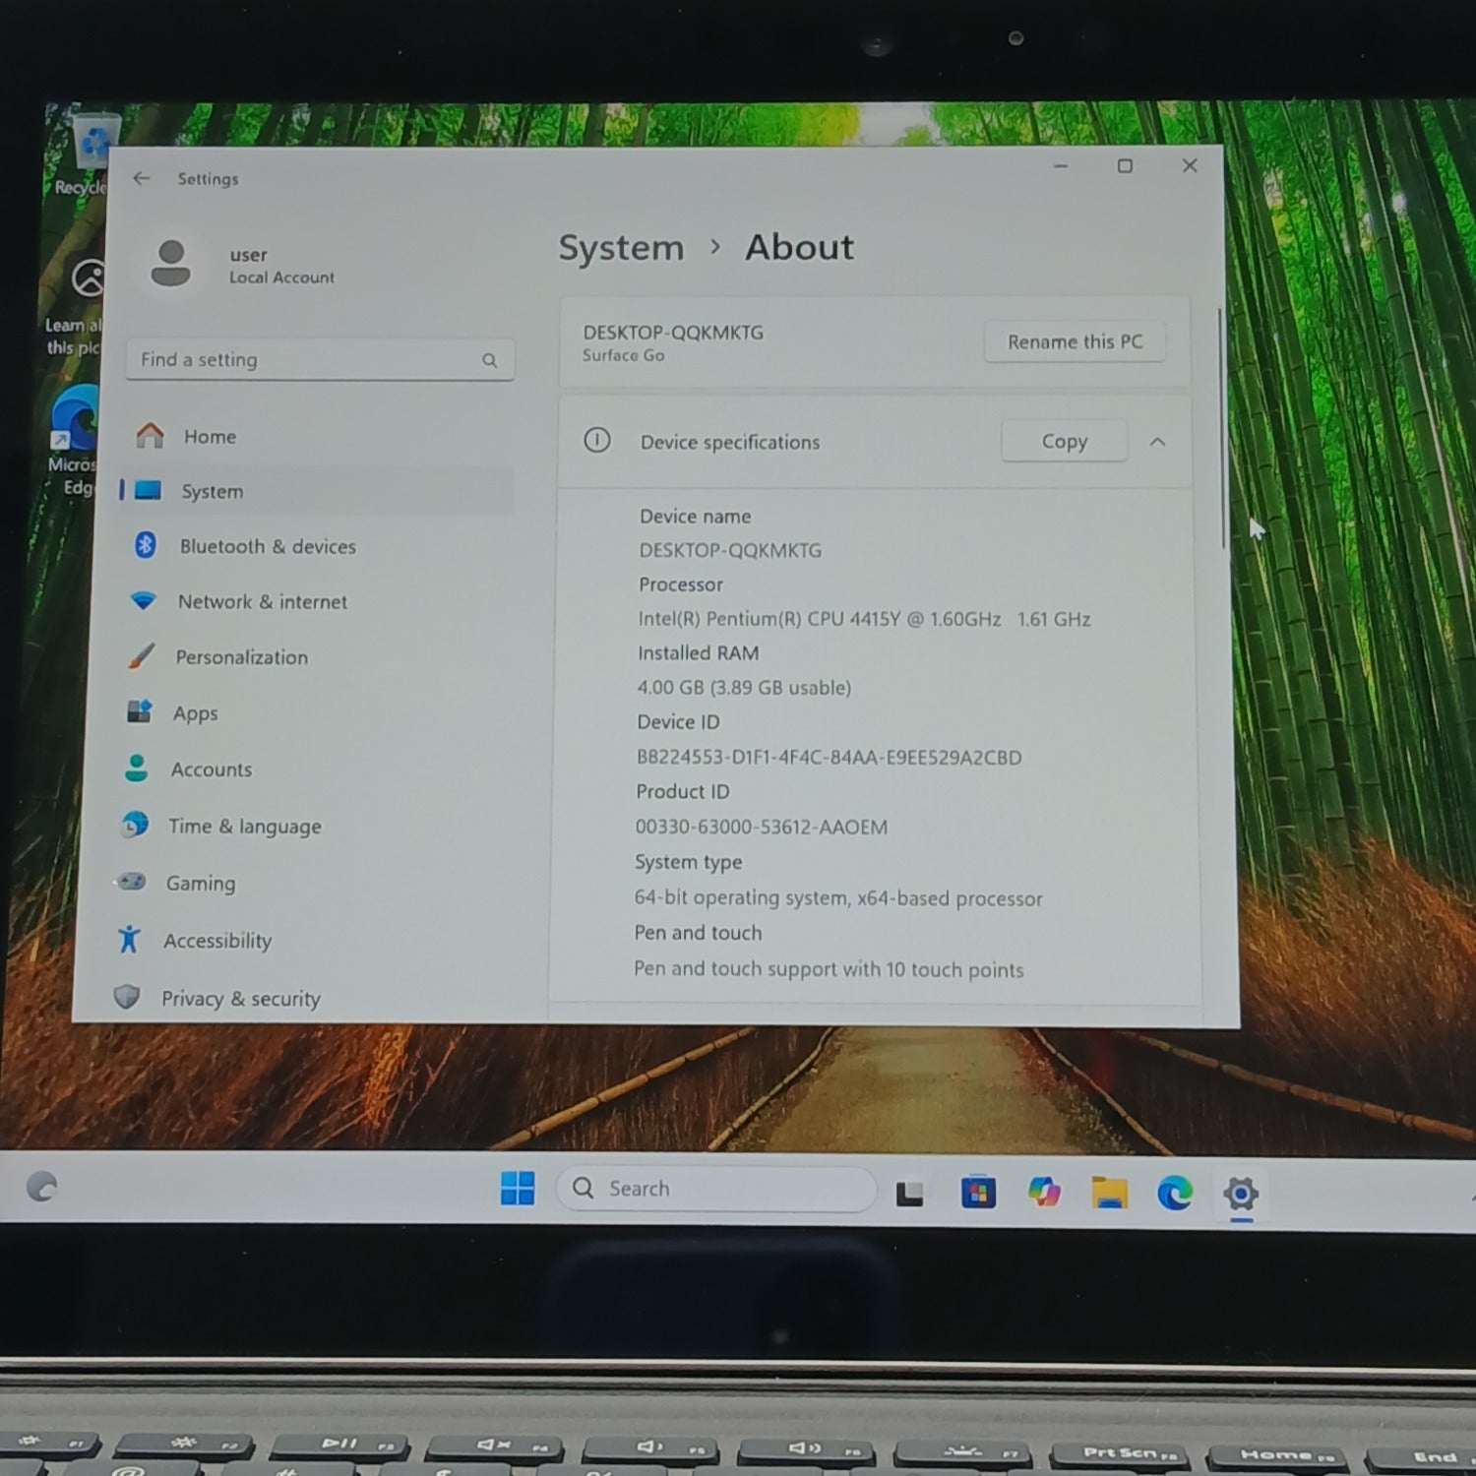Click System in the breadcrumb header
Viewport: 1476px width, 1476px height.
[621, 248]
